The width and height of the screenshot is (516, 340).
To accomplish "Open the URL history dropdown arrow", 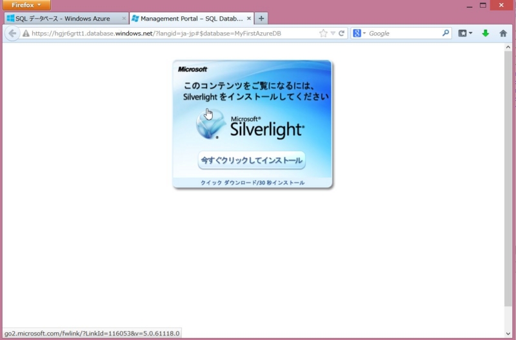I will (x=333, y=33).
